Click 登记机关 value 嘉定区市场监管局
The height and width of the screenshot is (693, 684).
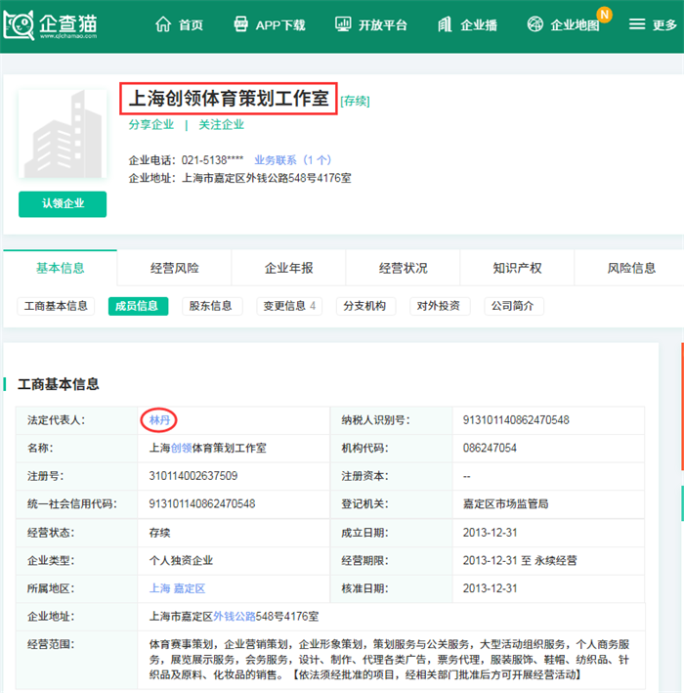[505, 503]
